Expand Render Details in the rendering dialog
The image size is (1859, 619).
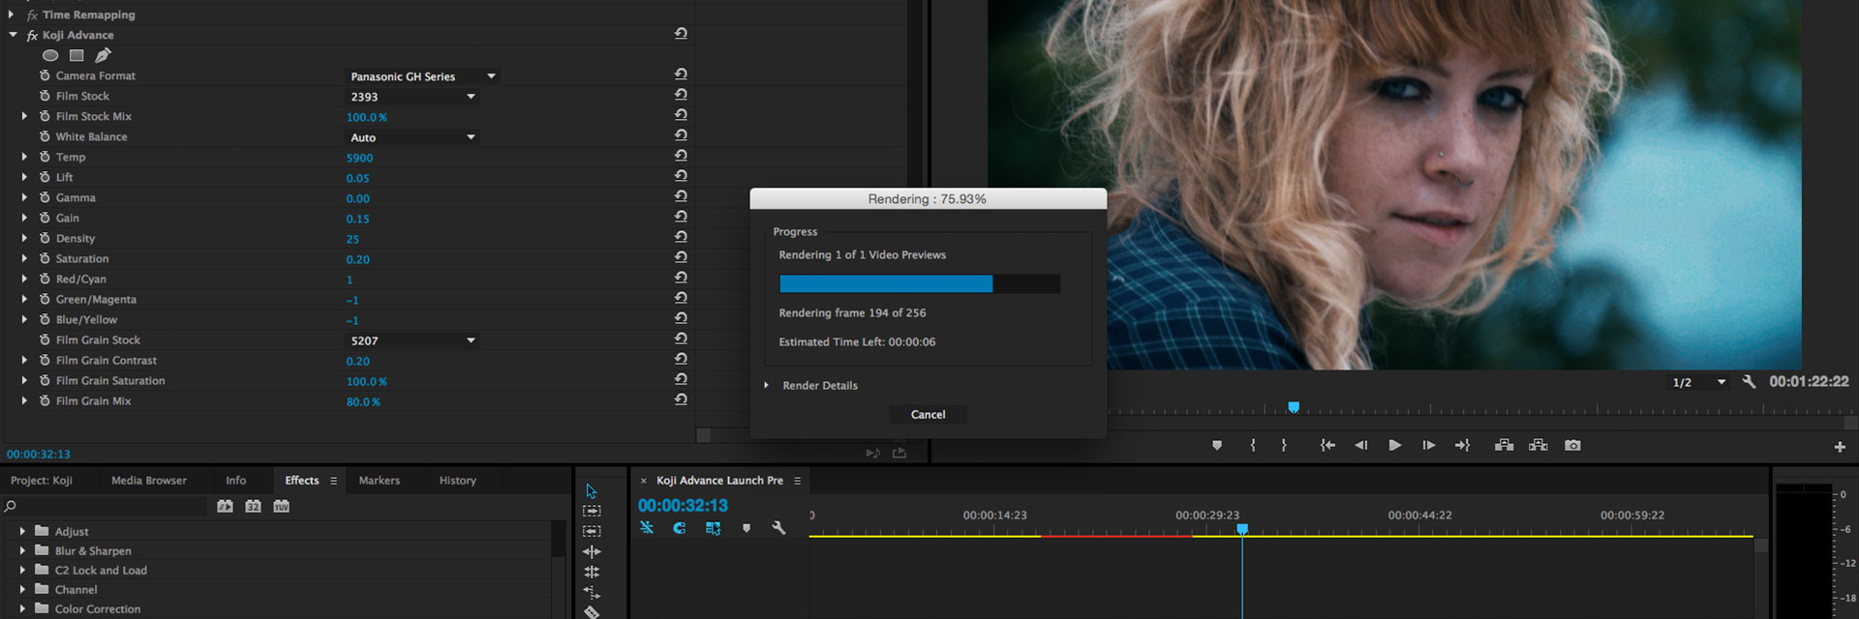766,385
